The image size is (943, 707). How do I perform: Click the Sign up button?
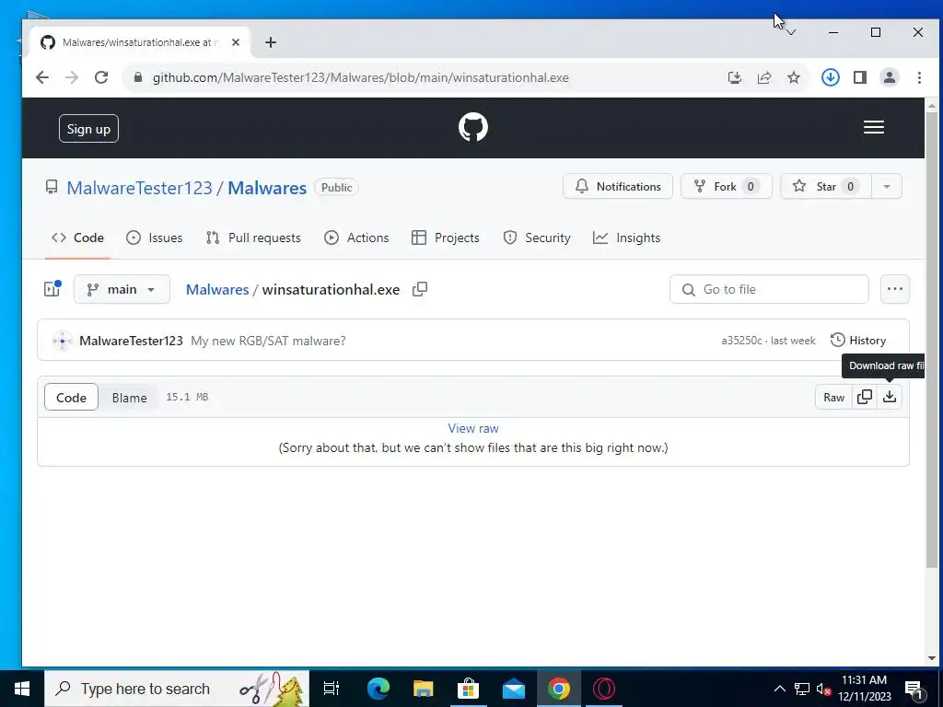click(x=88, y=129)
